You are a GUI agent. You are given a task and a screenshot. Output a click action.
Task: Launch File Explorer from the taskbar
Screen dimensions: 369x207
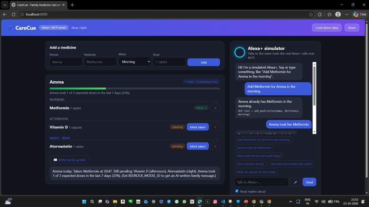pyautogui.click(x=115, y=202)
